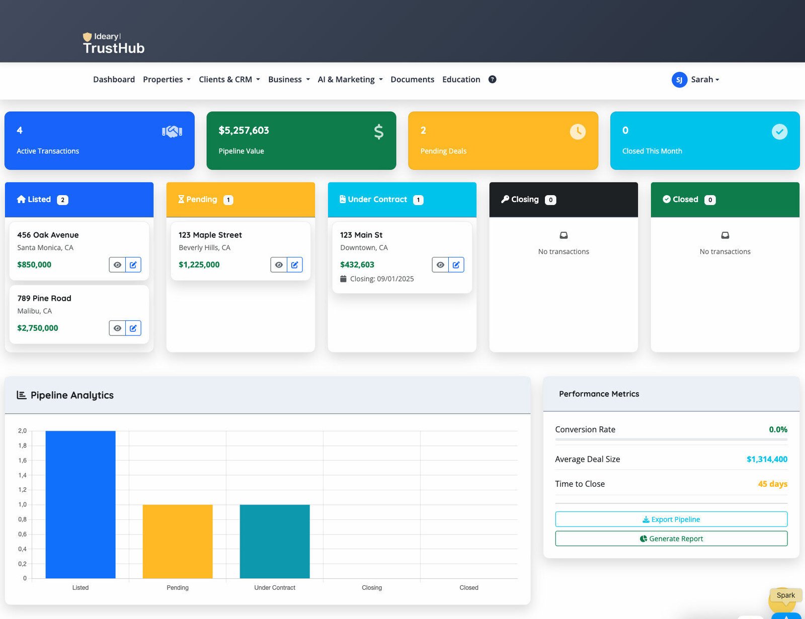The height and width of the screenshot is (619, 805).
Task: Expand the Business dropdown menu
Action: pos(289,79)
